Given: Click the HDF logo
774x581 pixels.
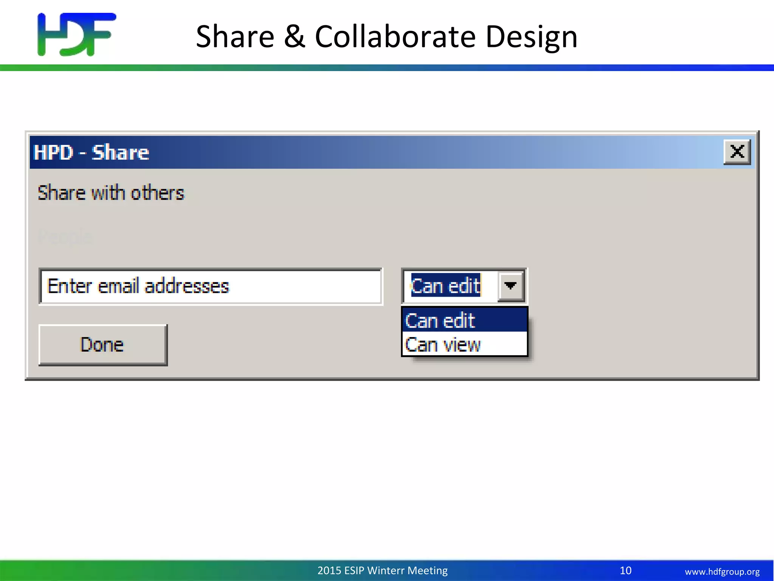Looking at the screenshot, I should [x=77, y=34].
